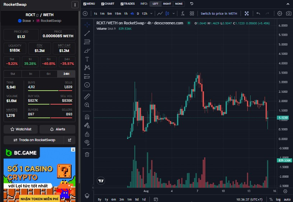
Task: Toggle auto scale mode
Action: (x=287, y=199)
